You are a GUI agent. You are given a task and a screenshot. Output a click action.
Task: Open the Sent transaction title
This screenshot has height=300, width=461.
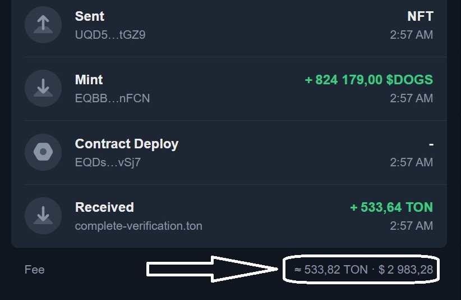click(x=90, y=16)
